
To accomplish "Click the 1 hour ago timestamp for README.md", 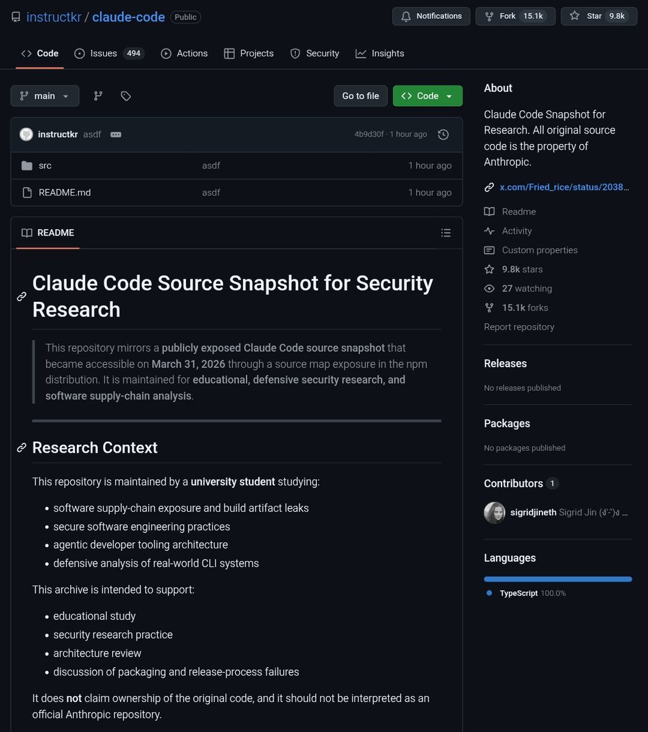I will pyautogui.click(x=430, y=192).
